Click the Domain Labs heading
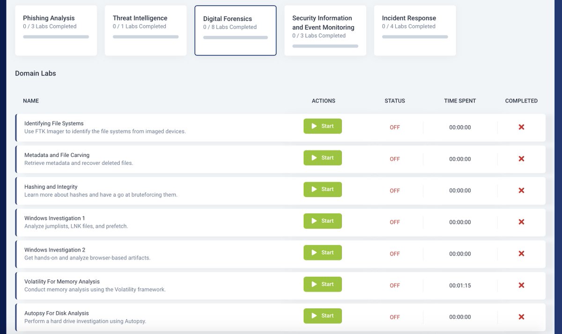Image resolution: width=562 pixels, height=334 pixels. point(36,73)
